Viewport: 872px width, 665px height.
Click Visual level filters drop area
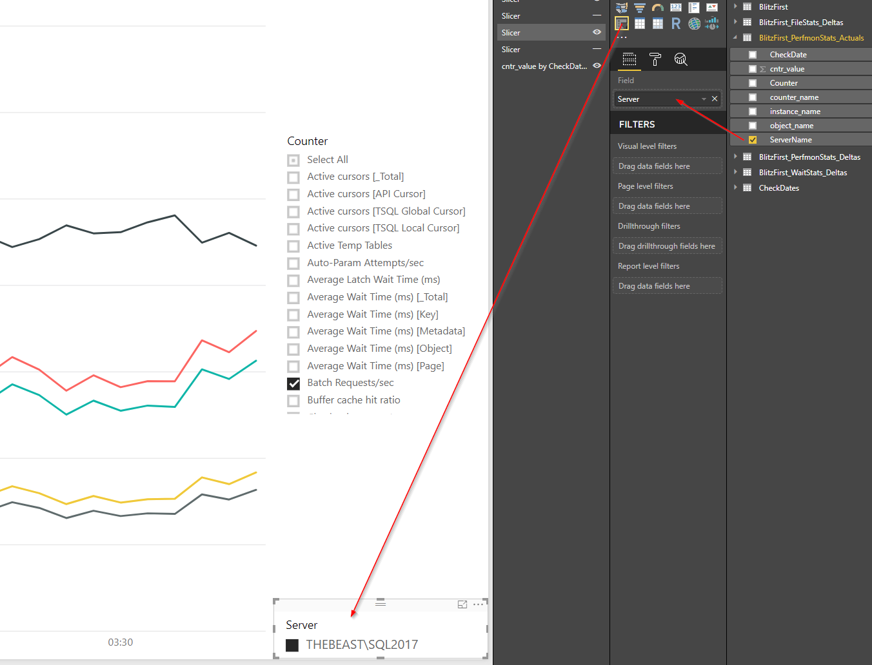[668, 166]
